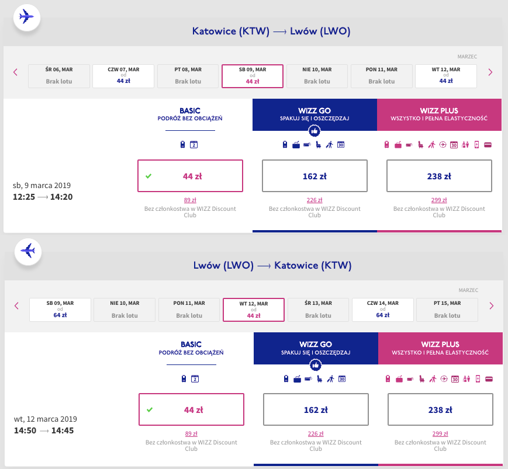The height and width of the screenshot is (469, 508).
Task: Show later return dates with the right arrow
Action: click(491, 306)
